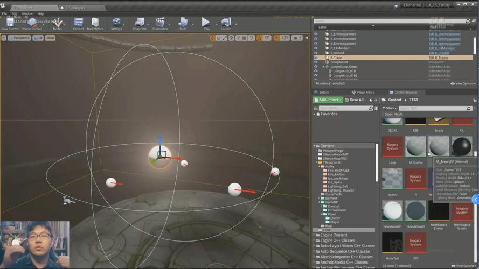Screen dimensions: 479x269
Task: Select the scale gizmo mode in viewport
Action: 225,38
